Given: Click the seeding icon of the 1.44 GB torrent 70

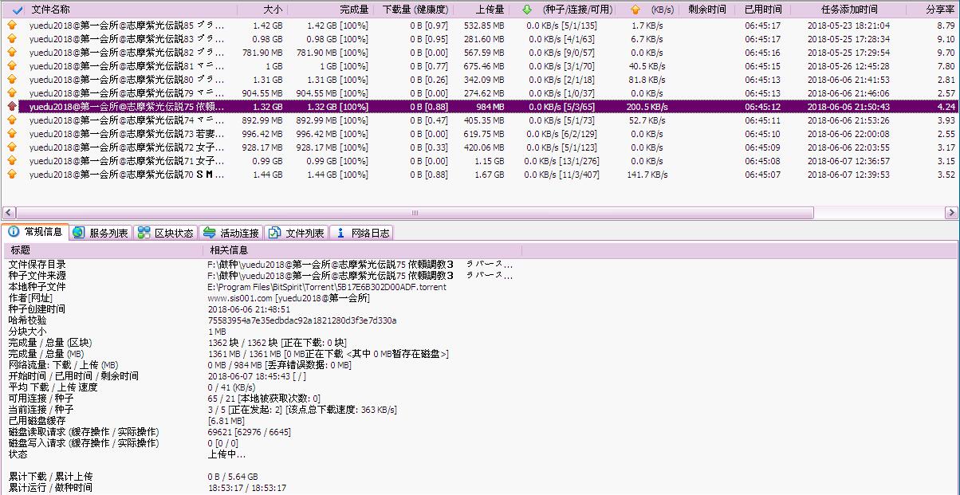Looking at the screenshot, I should click(x=12, y=175).
